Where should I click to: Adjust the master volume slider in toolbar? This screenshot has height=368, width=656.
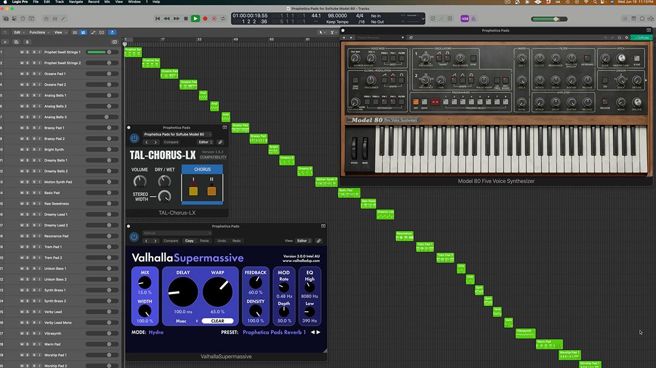tap(556, 19)
